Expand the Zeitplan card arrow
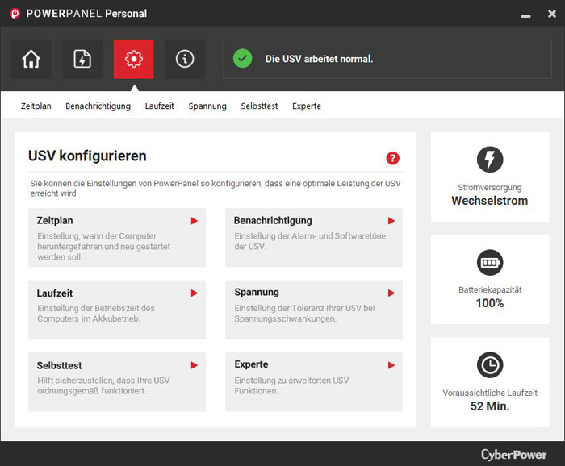565x466 pixels. pyautogui.click(x=195, y=221)
